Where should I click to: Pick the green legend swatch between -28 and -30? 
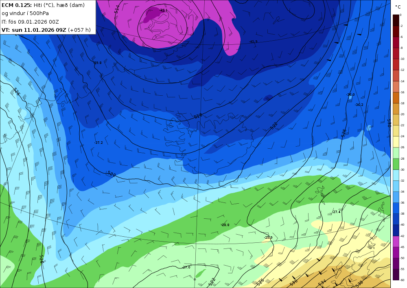point(396,164)
